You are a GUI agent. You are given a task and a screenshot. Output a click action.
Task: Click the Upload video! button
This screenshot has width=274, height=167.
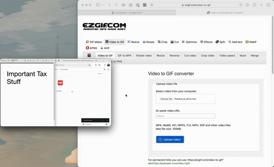(x=170, y=140)
